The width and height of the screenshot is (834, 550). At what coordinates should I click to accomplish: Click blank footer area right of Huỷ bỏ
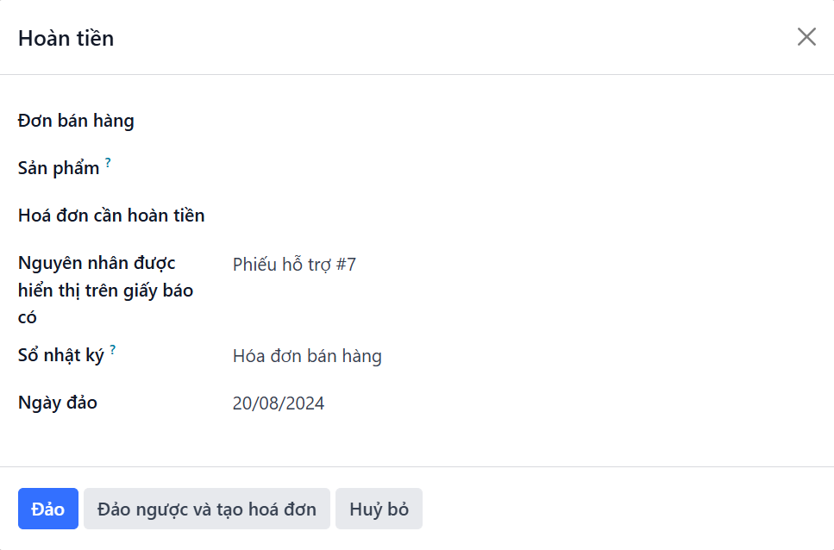point(628,509)
